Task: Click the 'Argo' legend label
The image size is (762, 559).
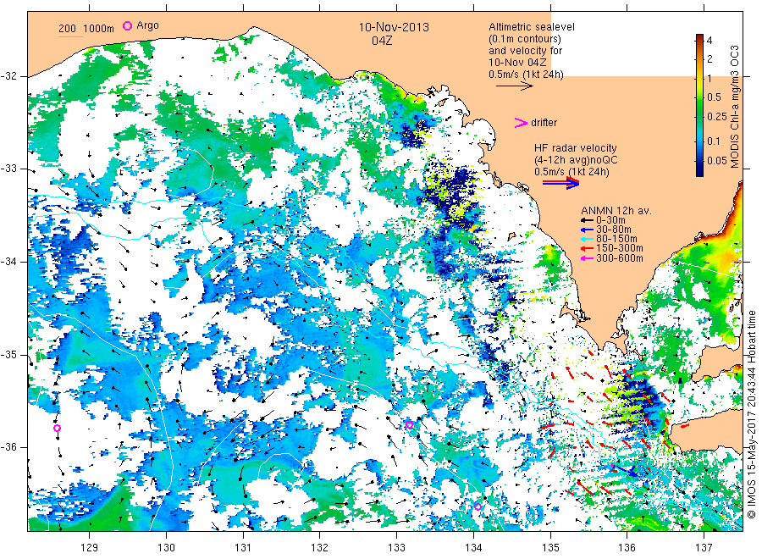Action: [147, 25]
